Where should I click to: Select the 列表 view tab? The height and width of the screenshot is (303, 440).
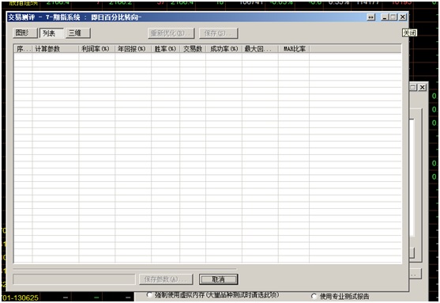coord(51,33)
